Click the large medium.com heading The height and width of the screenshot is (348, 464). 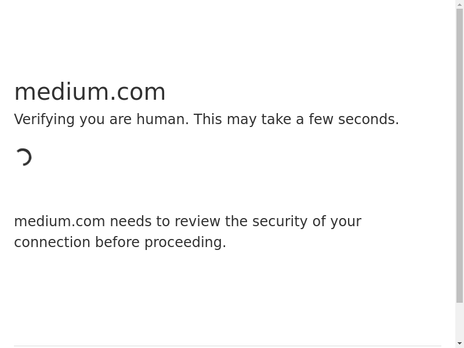coord(90,92)
